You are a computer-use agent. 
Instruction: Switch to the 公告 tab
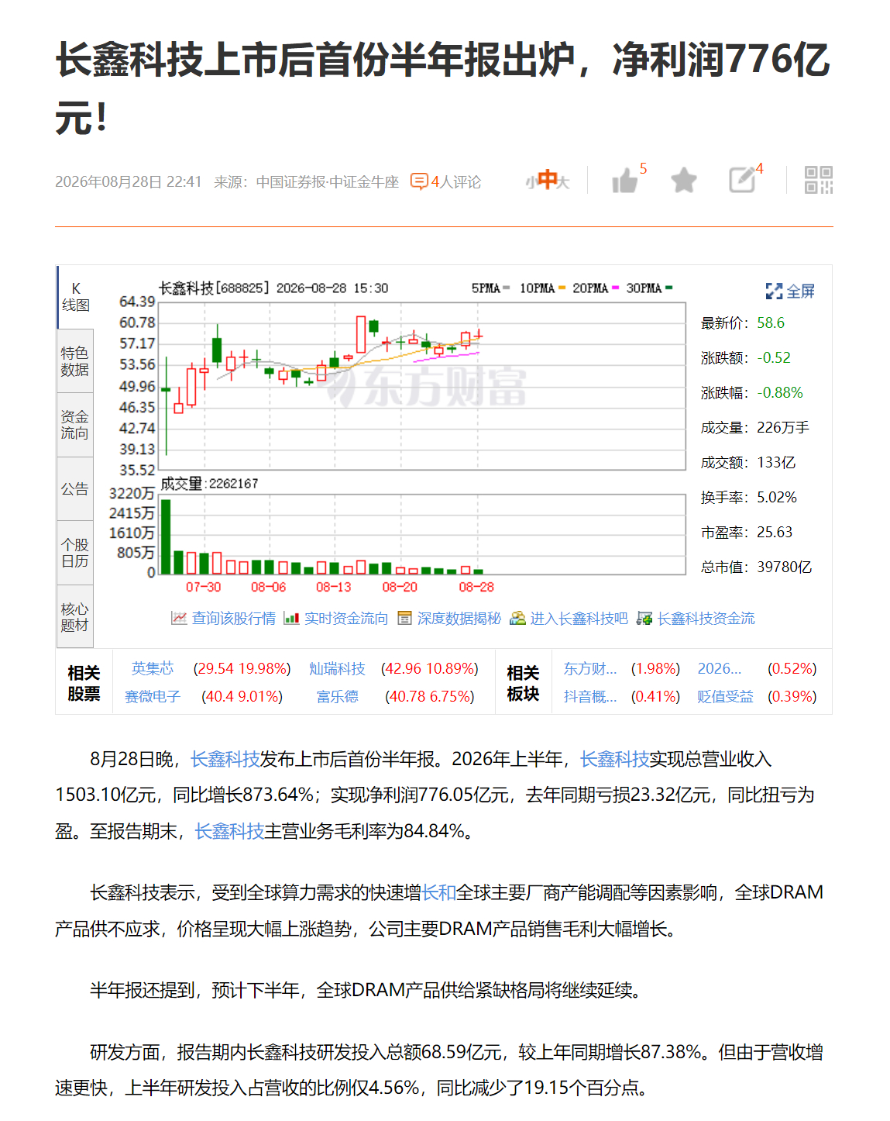pyautogui.click(x=75, y=489)
